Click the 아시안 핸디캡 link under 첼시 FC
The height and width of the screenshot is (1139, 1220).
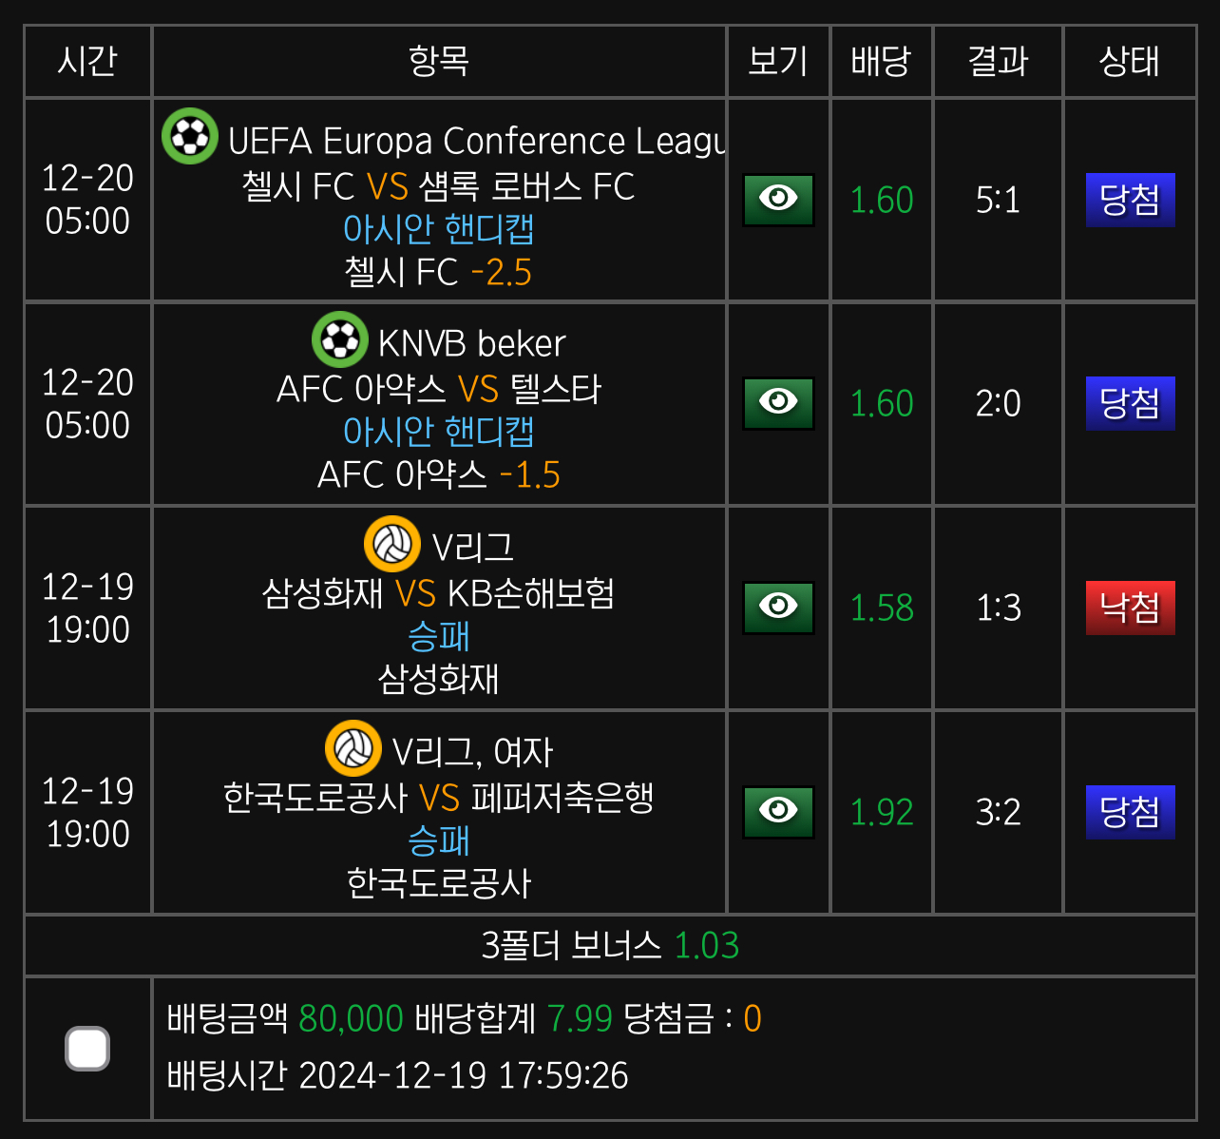point(439,229)
